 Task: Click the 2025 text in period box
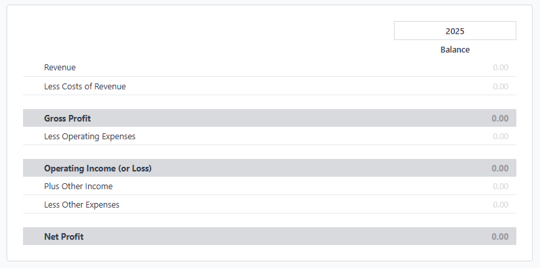point(455,31)
